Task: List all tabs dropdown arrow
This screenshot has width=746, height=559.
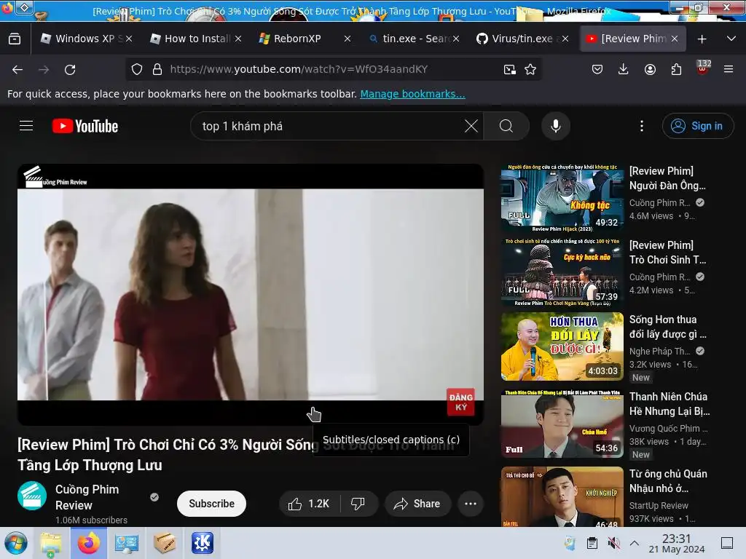Action: pos(731,39)
